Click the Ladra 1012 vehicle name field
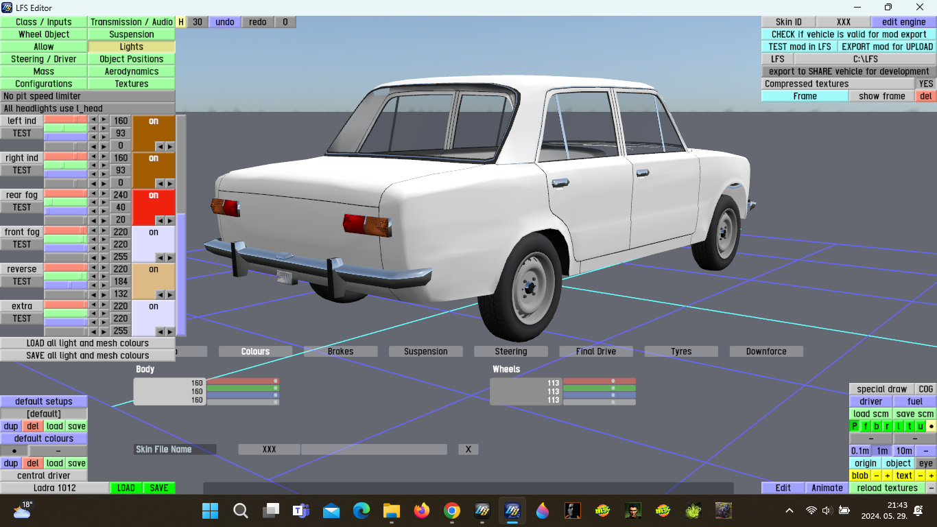 point(55,488)
